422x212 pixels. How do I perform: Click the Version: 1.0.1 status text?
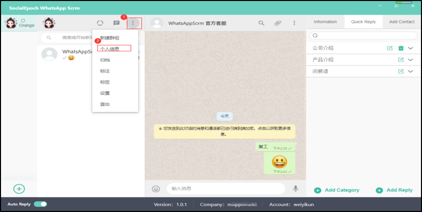[170, 204]
